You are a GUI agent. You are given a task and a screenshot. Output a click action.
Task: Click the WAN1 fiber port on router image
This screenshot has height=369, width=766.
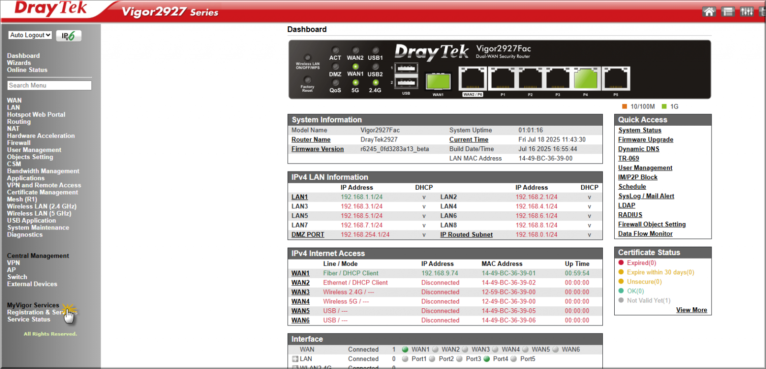(438, 81)
